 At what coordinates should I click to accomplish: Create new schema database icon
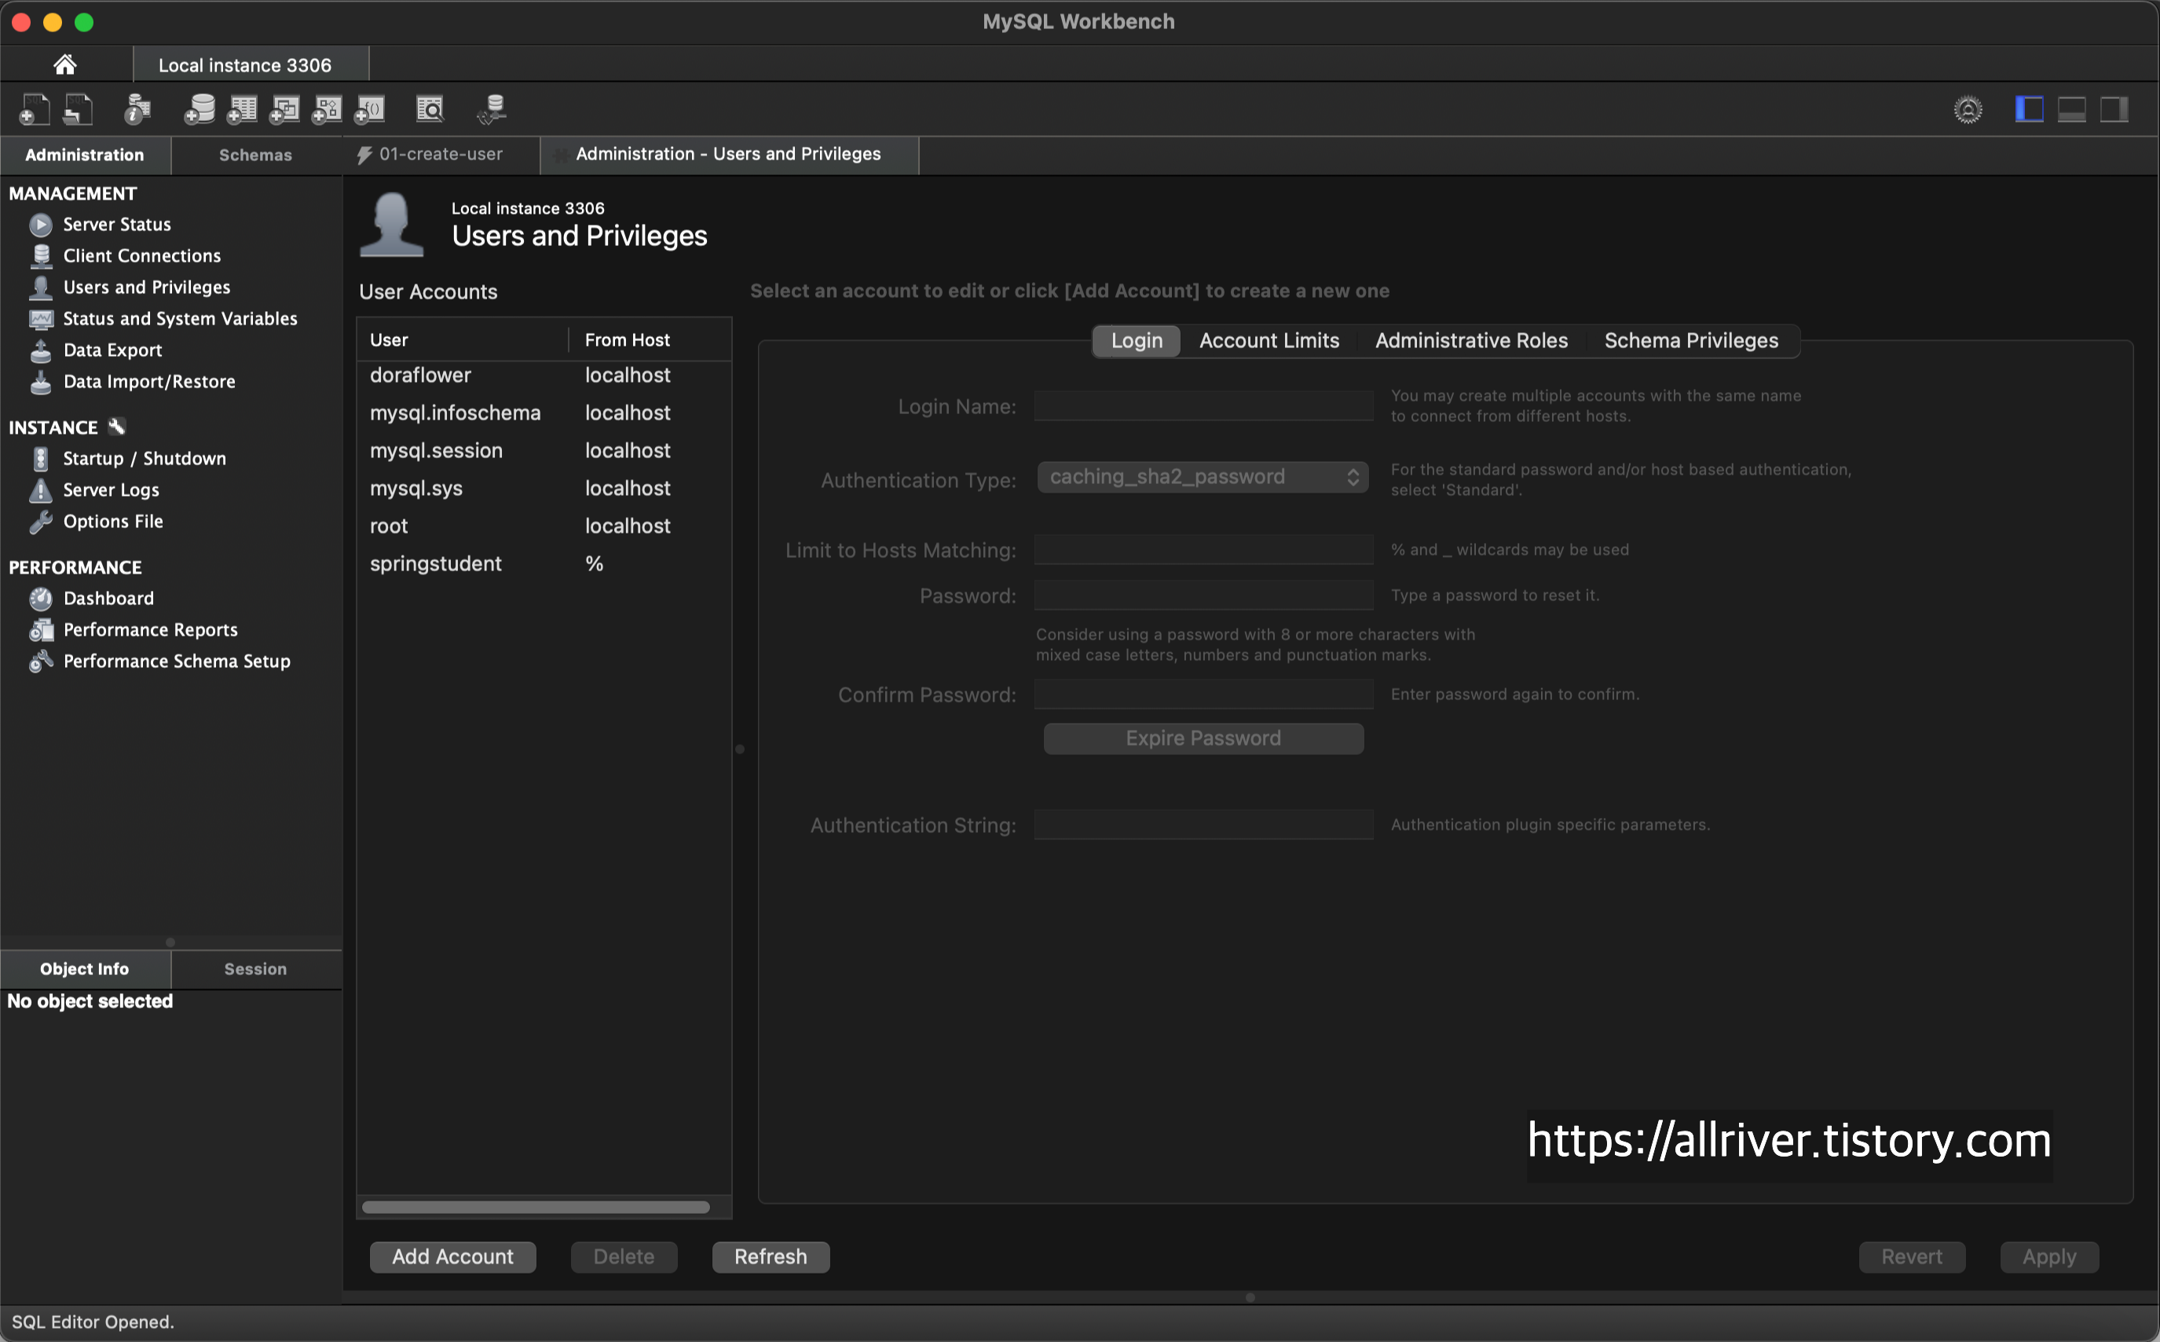click(199, 109)
